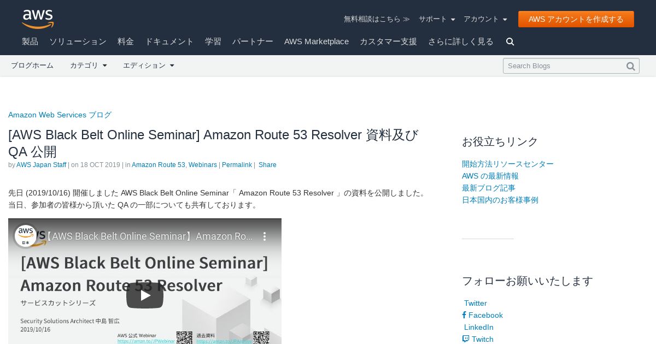This screenshot has width=656, height=344.
Task: Click the post date 18 OCT 2019
Action: 100,165
